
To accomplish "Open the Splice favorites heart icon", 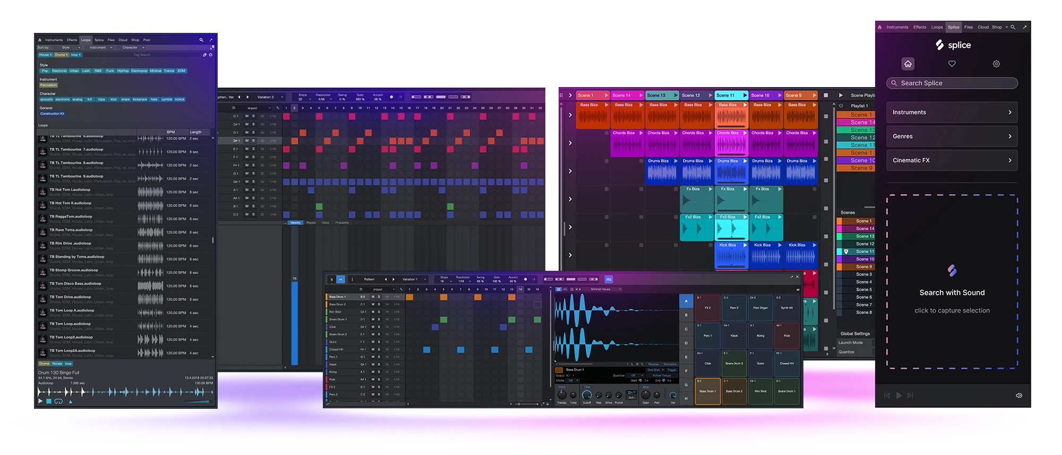I will (952, 64).
